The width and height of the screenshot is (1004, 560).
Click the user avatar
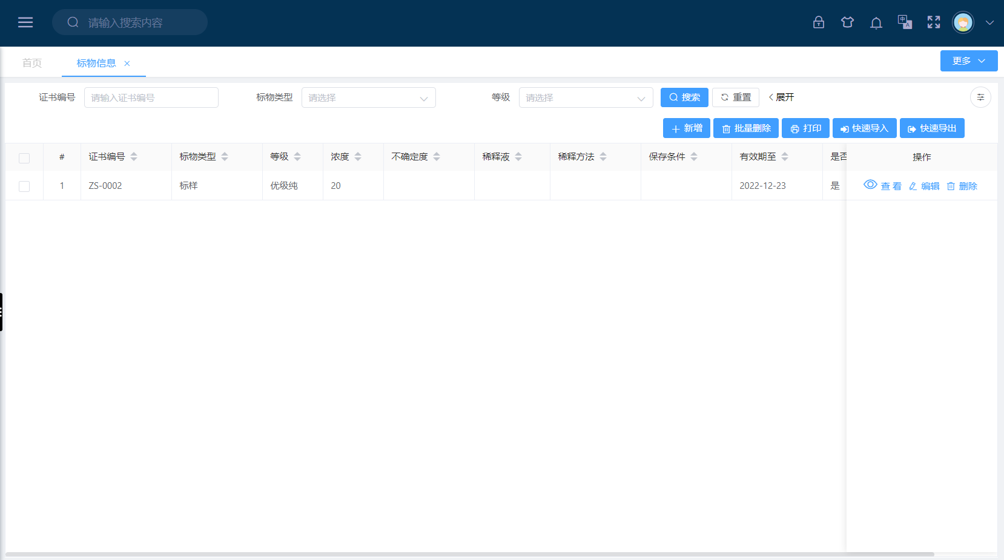tap(963, 22)
